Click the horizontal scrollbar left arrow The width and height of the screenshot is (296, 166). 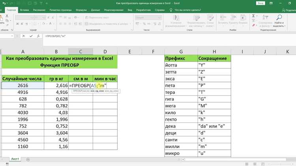coord(183,160)
